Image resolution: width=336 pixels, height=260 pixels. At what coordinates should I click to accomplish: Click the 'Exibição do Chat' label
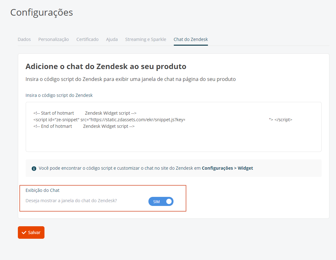(x=42, y=190)
